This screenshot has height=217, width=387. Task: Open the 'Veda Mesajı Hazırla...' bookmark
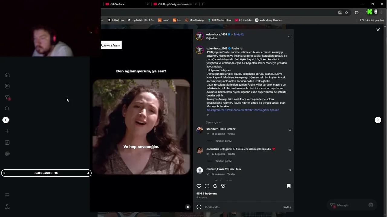pos(269,20)
